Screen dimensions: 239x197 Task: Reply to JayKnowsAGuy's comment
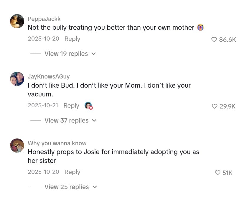71,106
